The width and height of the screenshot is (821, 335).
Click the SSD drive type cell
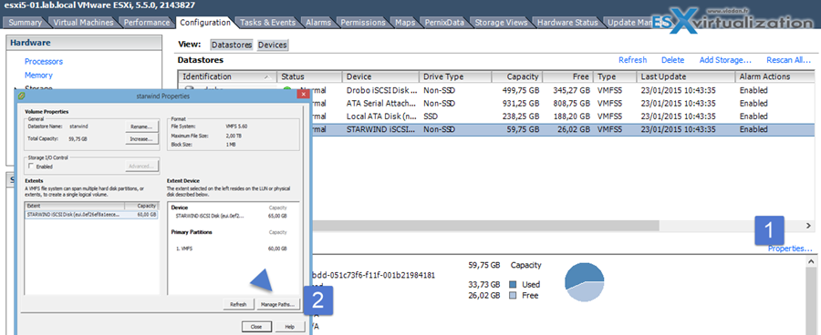(431, 116)
